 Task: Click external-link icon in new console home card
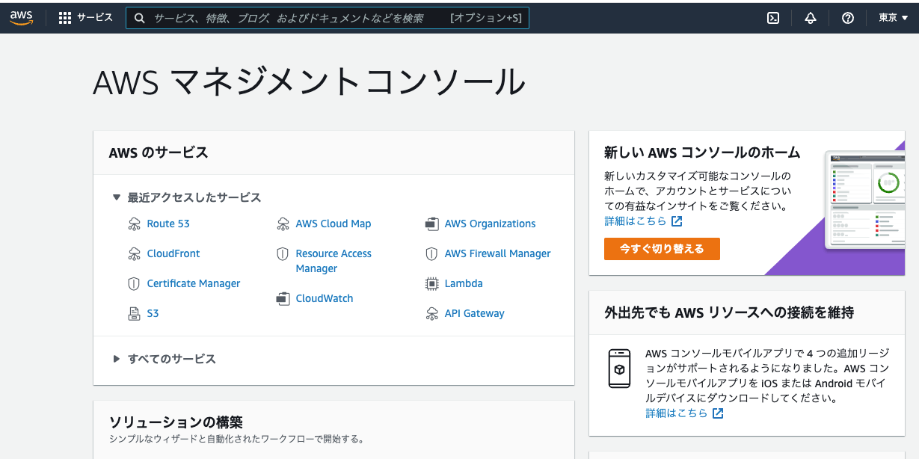click(x=677, y=221)
